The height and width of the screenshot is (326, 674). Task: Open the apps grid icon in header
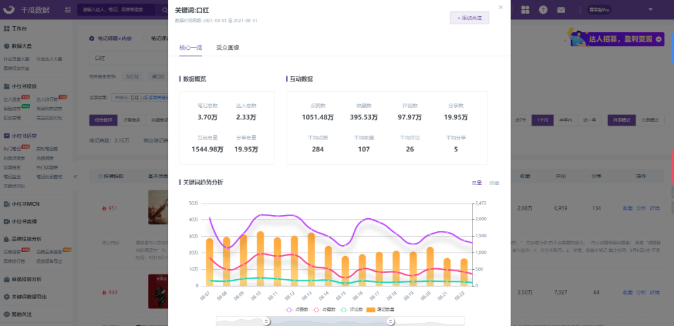pyautogui.click(x=525, y=9)
